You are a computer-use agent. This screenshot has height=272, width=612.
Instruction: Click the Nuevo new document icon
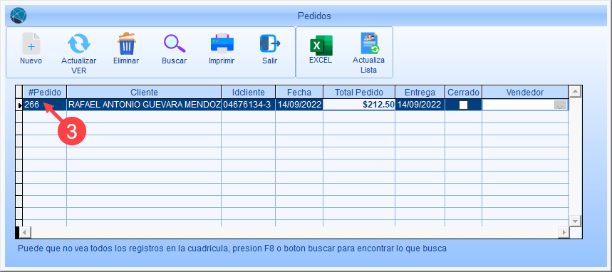(x=31, y=43)
